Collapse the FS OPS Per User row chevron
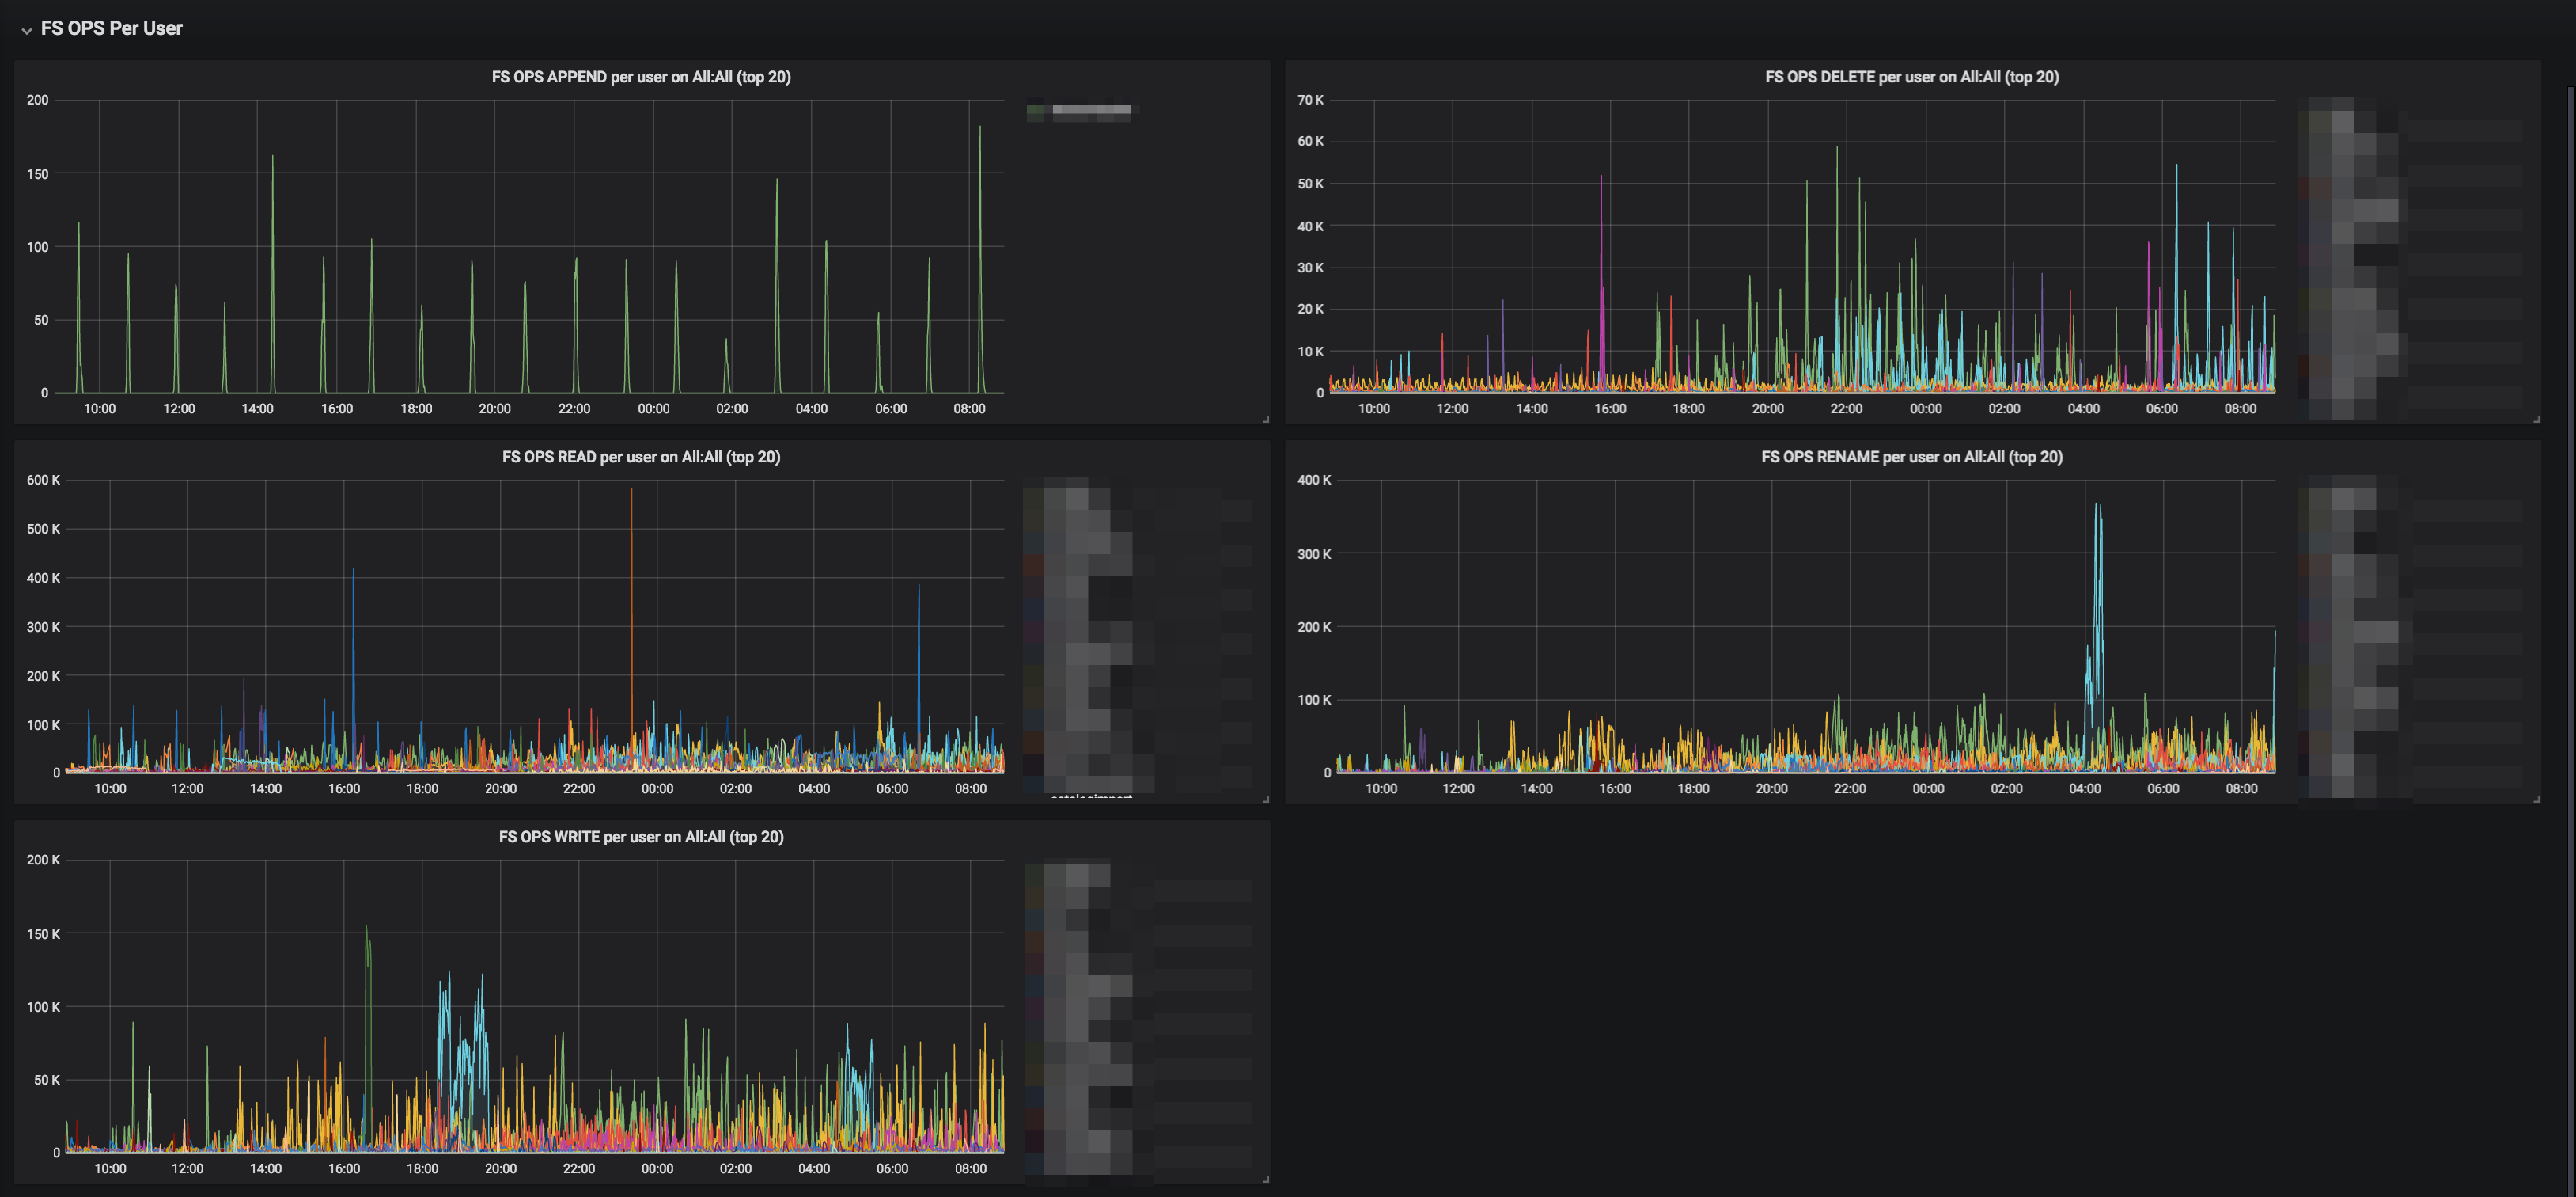This screenshot has height=1197, width=2576. pos(26,30)
